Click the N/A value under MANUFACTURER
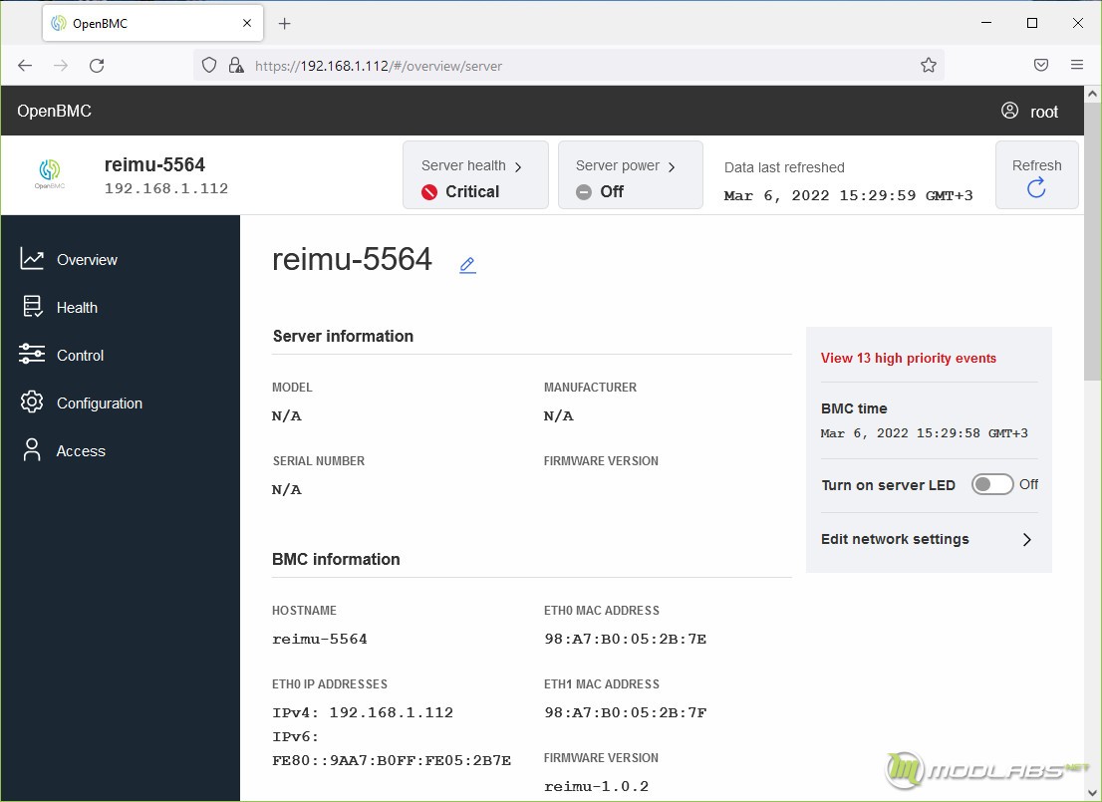1102x802 pixels. 559,416
